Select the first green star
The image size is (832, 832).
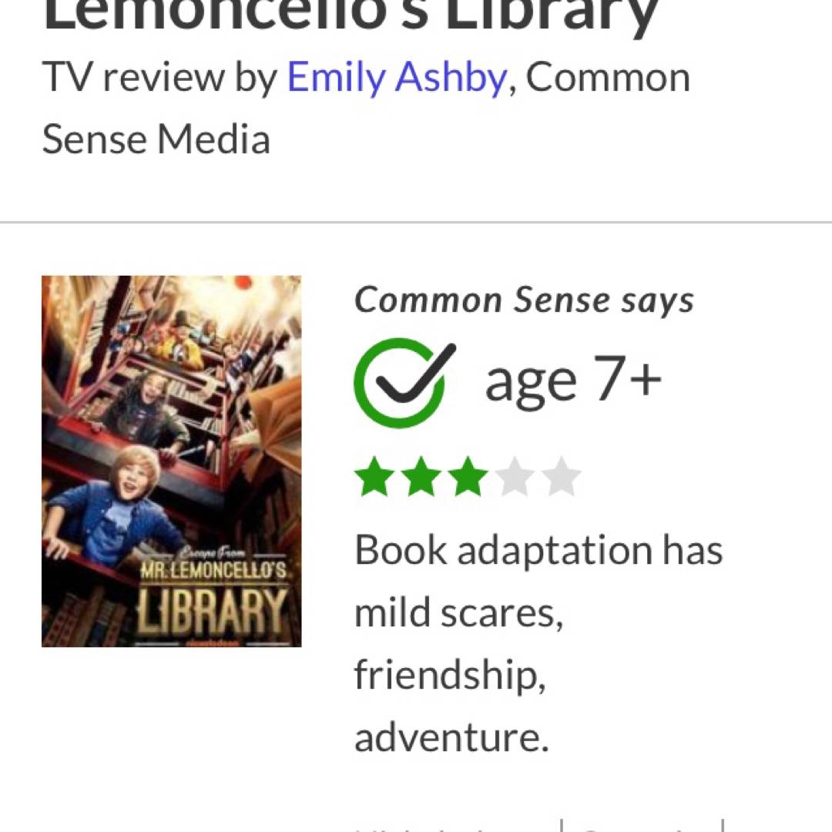(x=374, y=478)
